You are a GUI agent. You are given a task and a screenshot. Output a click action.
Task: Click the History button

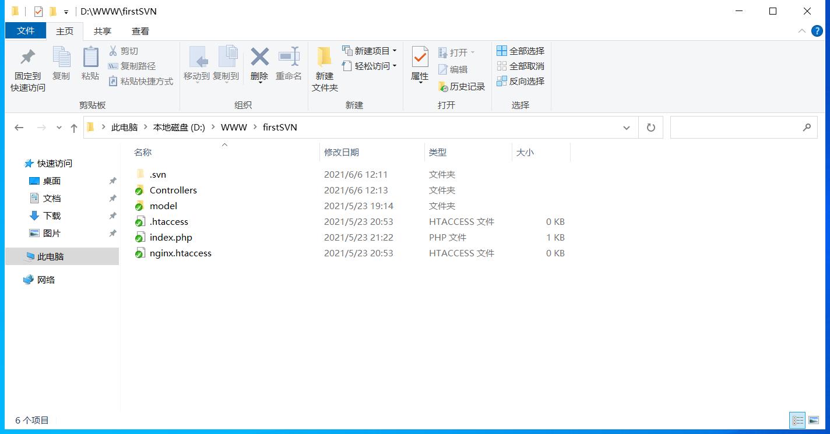[x=462, y=87]
